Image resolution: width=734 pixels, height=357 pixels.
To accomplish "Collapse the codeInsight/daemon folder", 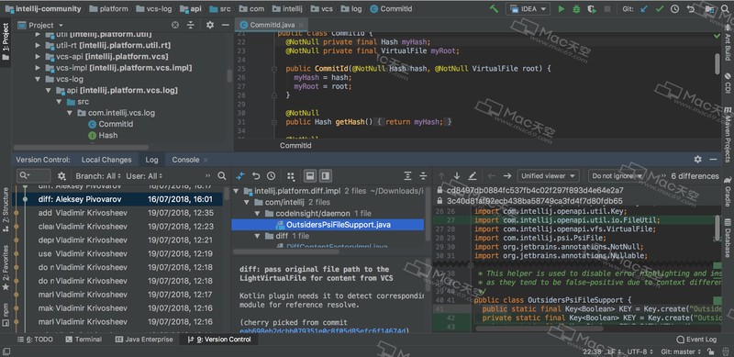I will pyautogui.click(x=257, y=214).
